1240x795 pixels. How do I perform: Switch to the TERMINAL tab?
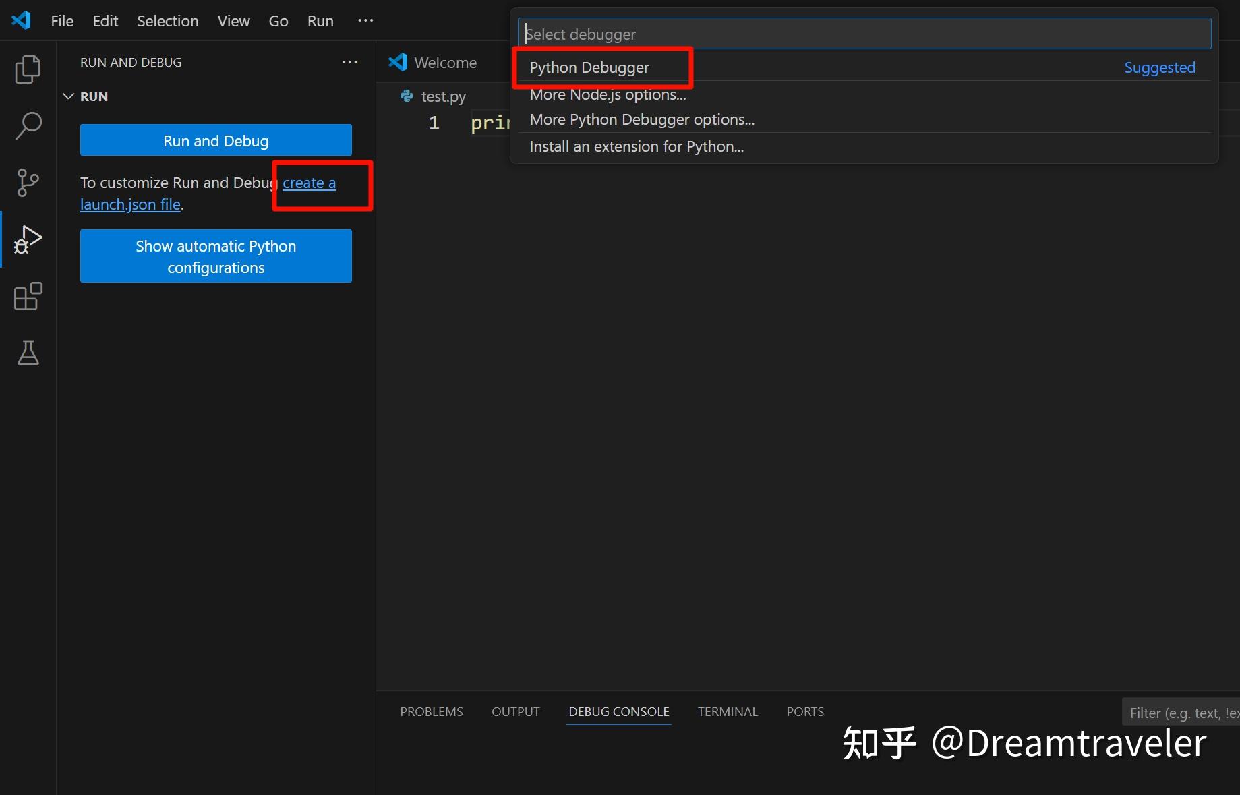(728, 711)
